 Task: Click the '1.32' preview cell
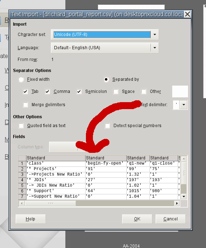coord(138,174)
